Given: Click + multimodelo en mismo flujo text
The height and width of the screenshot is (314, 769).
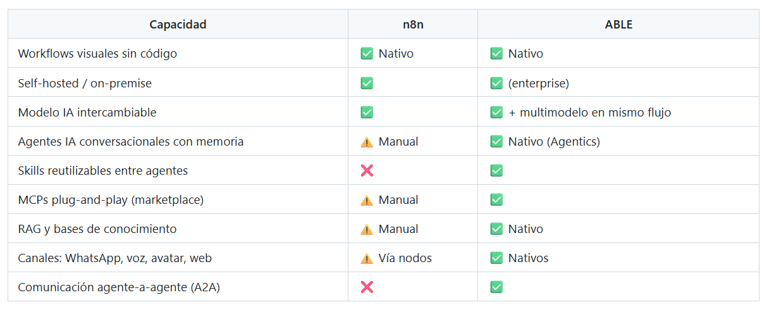Looking at the screenshot, I should click(x=590, y=112).
